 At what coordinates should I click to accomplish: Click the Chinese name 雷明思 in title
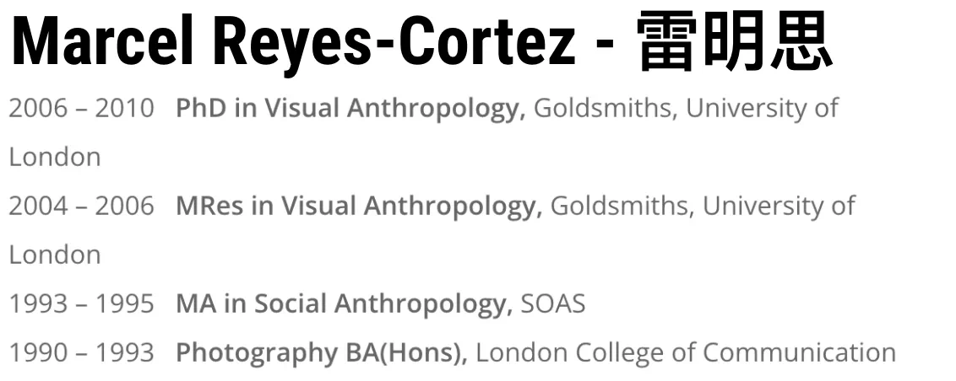[x=735, y=43]
